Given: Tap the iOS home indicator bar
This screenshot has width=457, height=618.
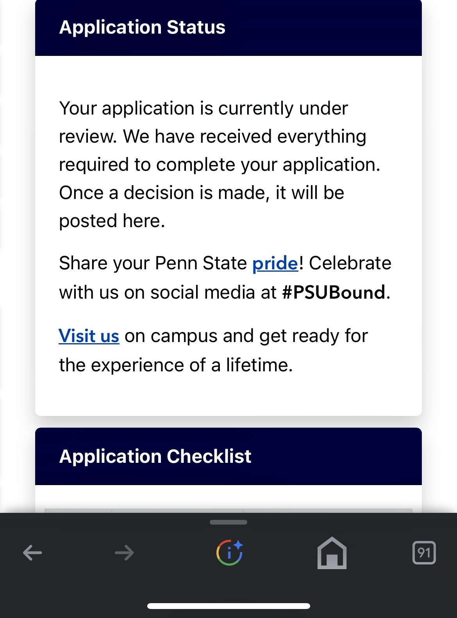Looking at the screenshot, I should point(228,606).
